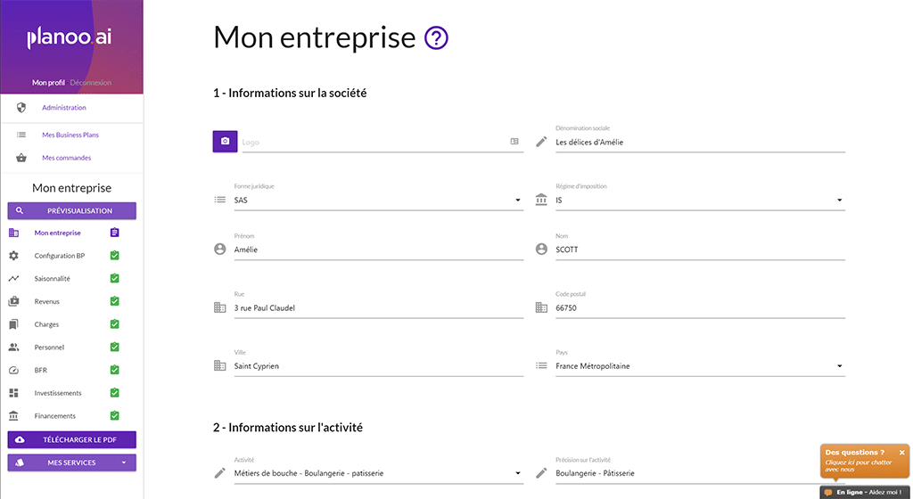Viewport: 913px width, 499px height.
Task: Click the green check next to Revenus
Action: coord(115,301)
